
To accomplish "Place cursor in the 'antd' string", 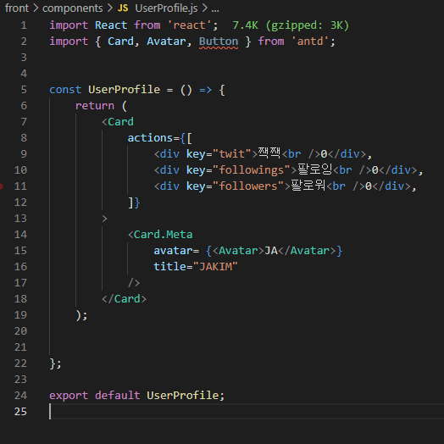I will click(x=310, y=42).
